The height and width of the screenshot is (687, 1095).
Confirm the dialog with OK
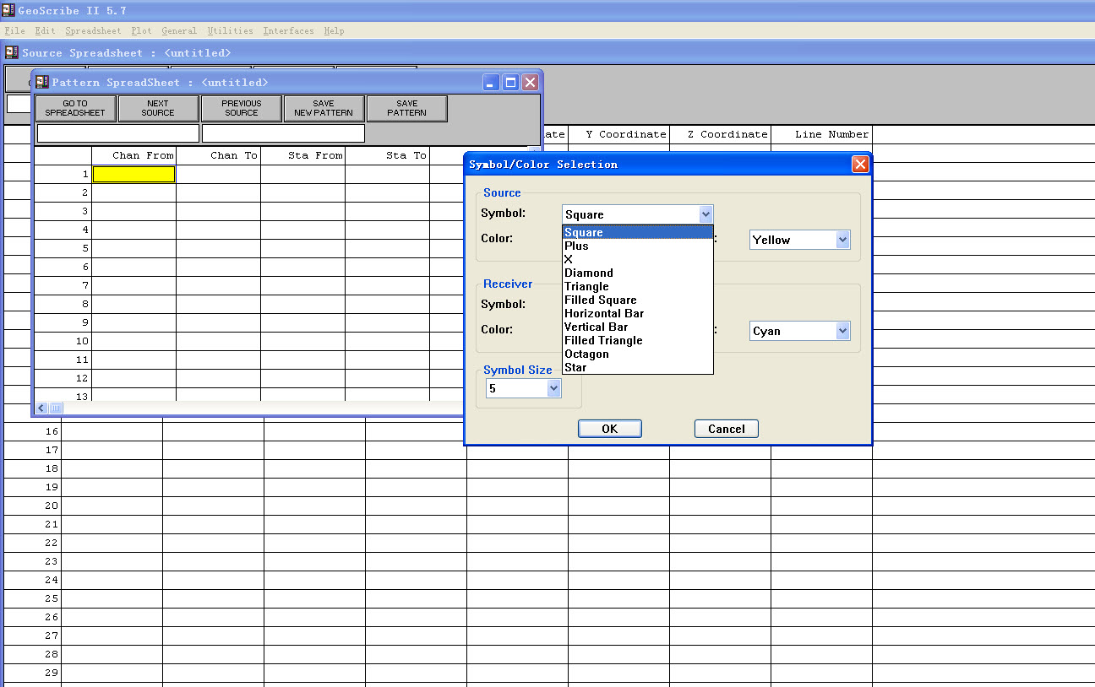609,429
